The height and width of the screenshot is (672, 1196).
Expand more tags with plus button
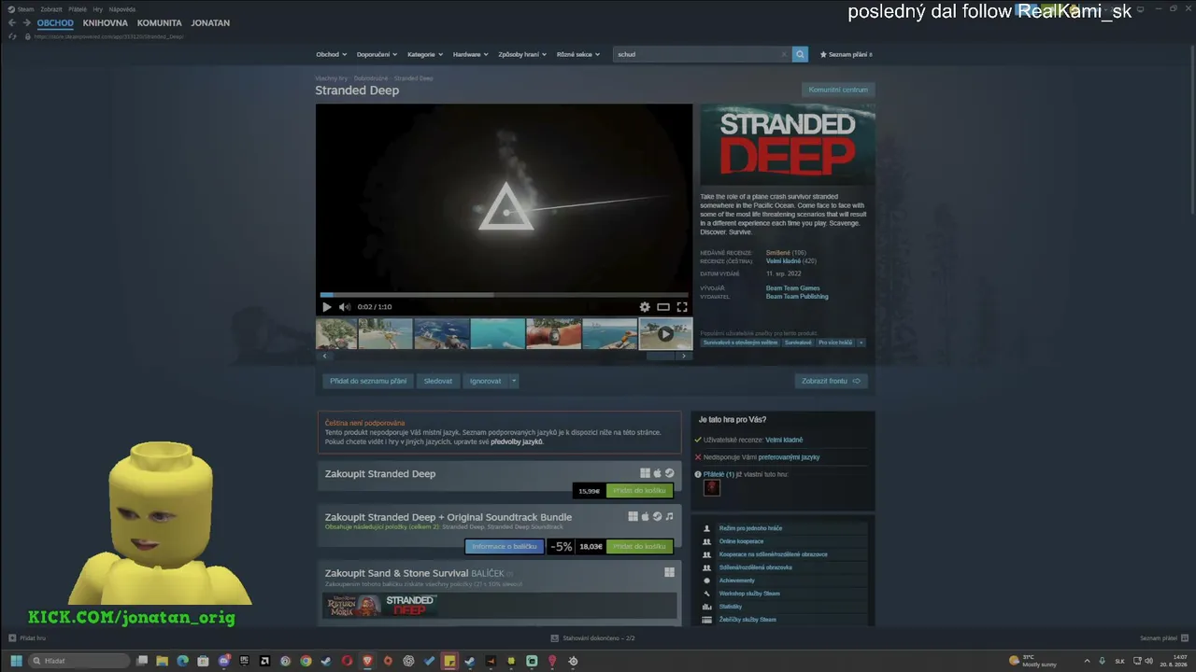click(x=861, y=343)
